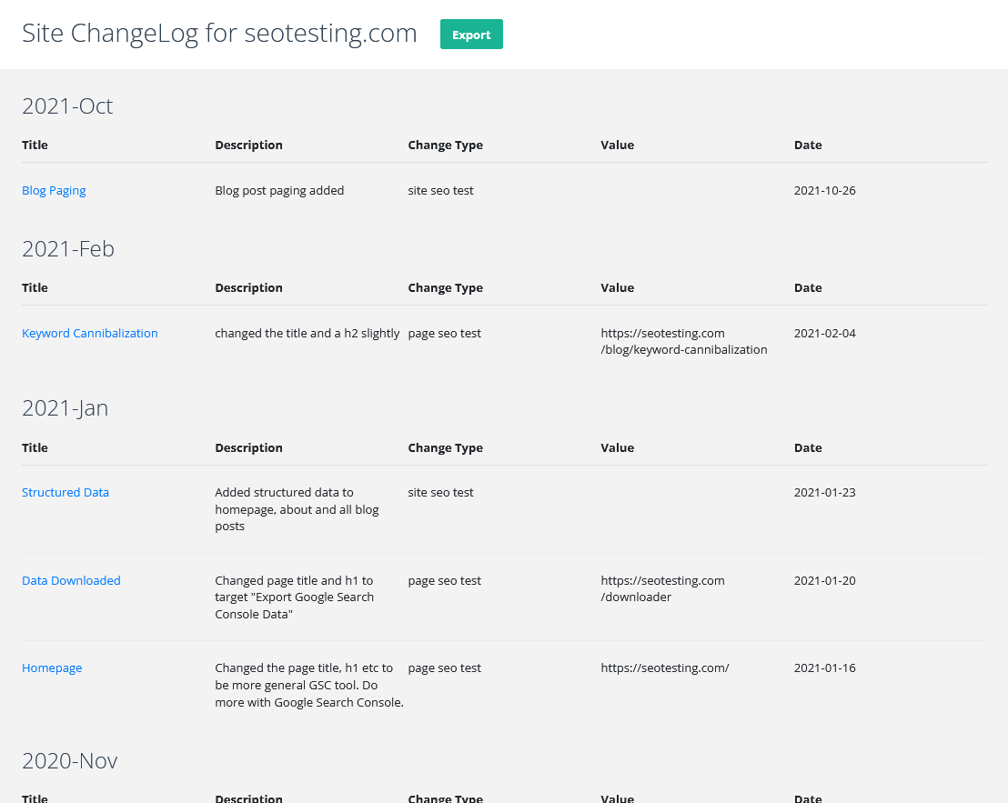Open the Homepage changelog entry
Image resolution: width=1008 pixels, height=803 pixels.
52,667
